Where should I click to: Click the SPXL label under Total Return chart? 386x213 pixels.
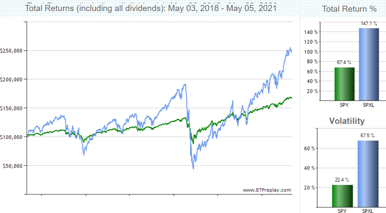click(369, 105)
